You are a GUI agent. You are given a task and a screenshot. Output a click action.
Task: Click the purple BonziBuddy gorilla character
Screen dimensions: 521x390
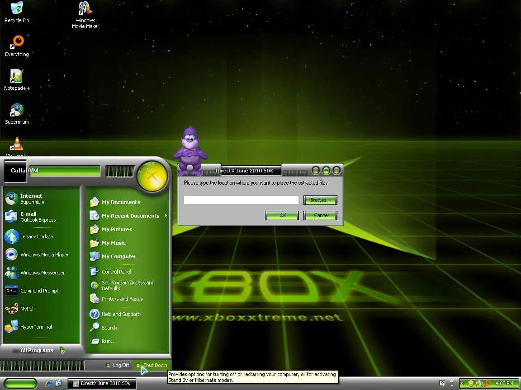point(190,151)
